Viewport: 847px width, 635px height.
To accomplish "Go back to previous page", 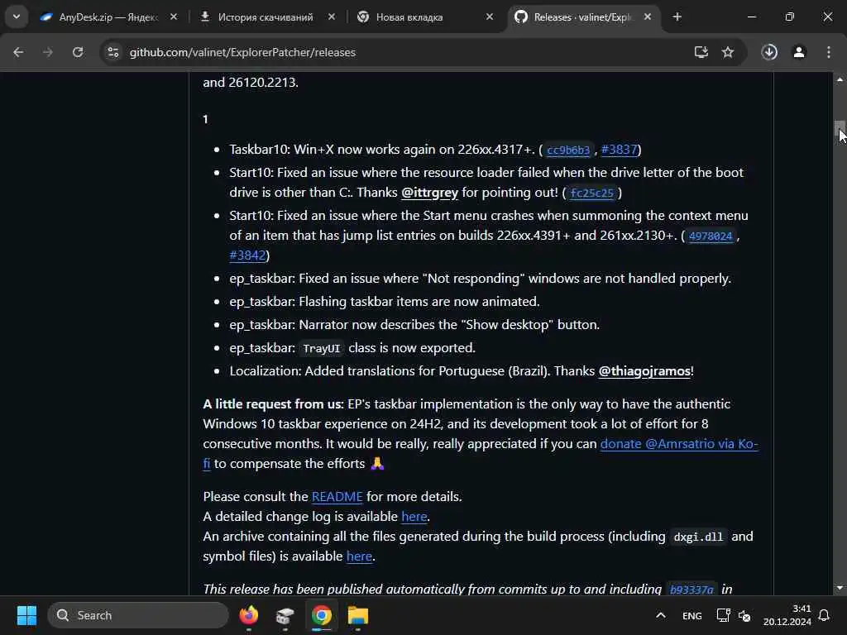I will click(18, 52).
